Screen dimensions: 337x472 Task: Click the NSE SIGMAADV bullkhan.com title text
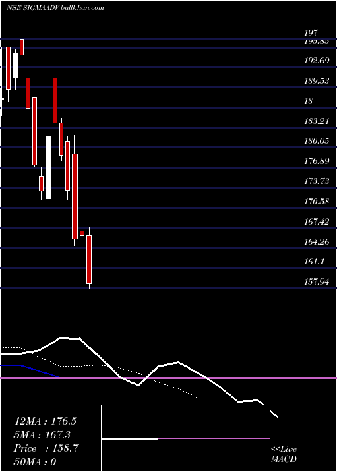point(55,8)
